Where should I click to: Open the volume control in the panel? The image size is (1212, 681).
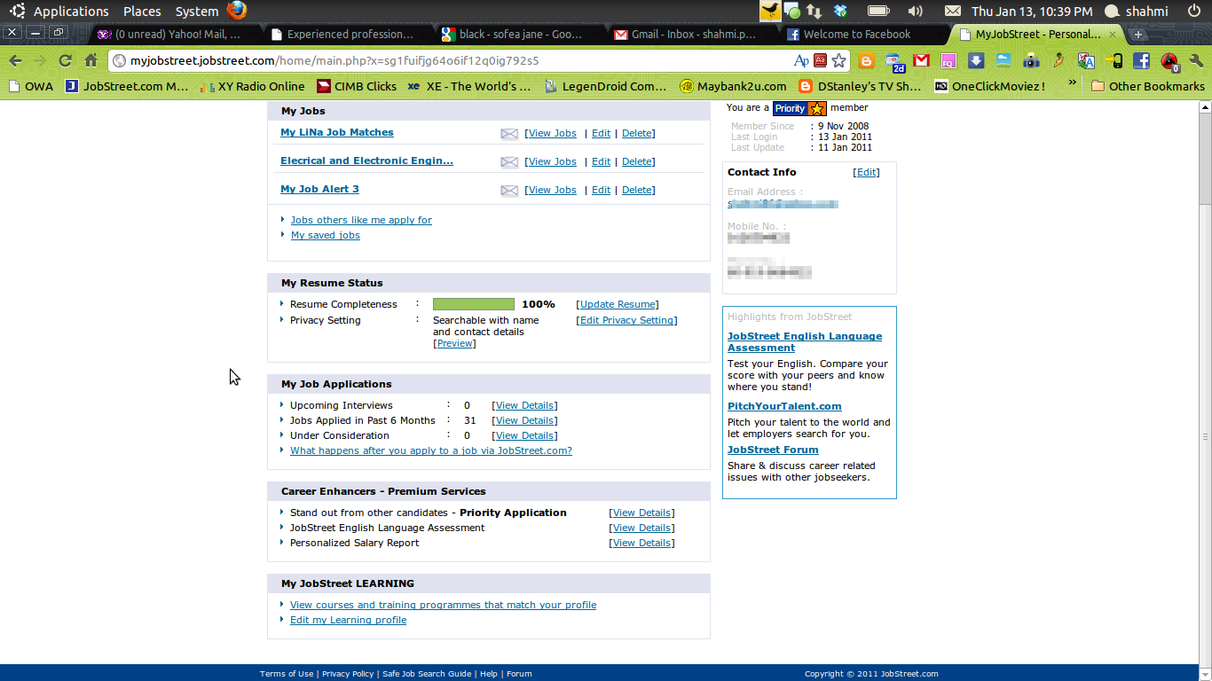(x=916, y=12)
